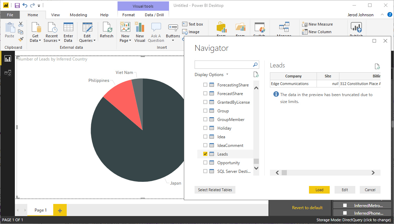The width and height of the screenshot is (394, 224).
Task: Collapse the ribbon with chevron
Action: [382, 15]
